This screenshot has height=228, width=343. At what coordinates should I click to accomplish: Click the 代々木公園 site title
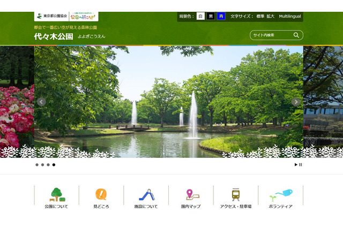click(x=54, y=36)
